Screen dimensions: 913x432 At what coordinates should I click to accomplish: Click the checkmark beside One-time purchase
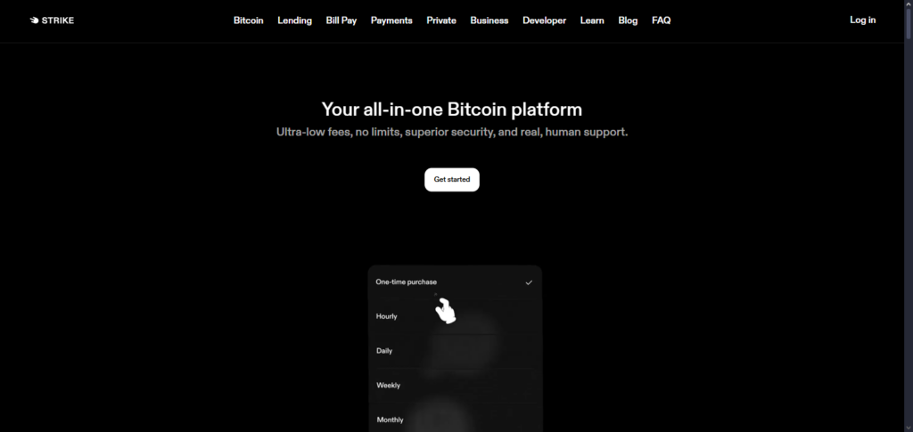[x=529, y=282]
